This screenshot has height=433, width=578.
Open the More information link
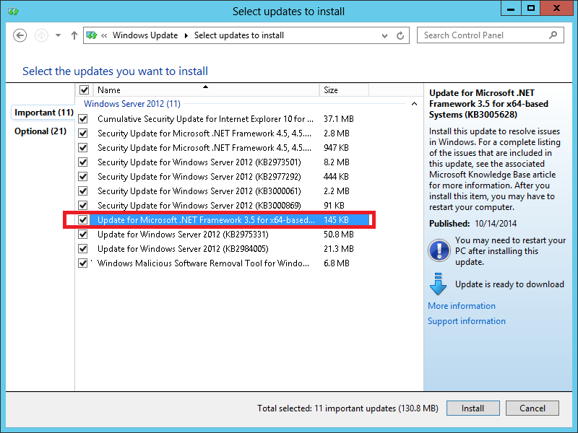[x=462, y=305]
